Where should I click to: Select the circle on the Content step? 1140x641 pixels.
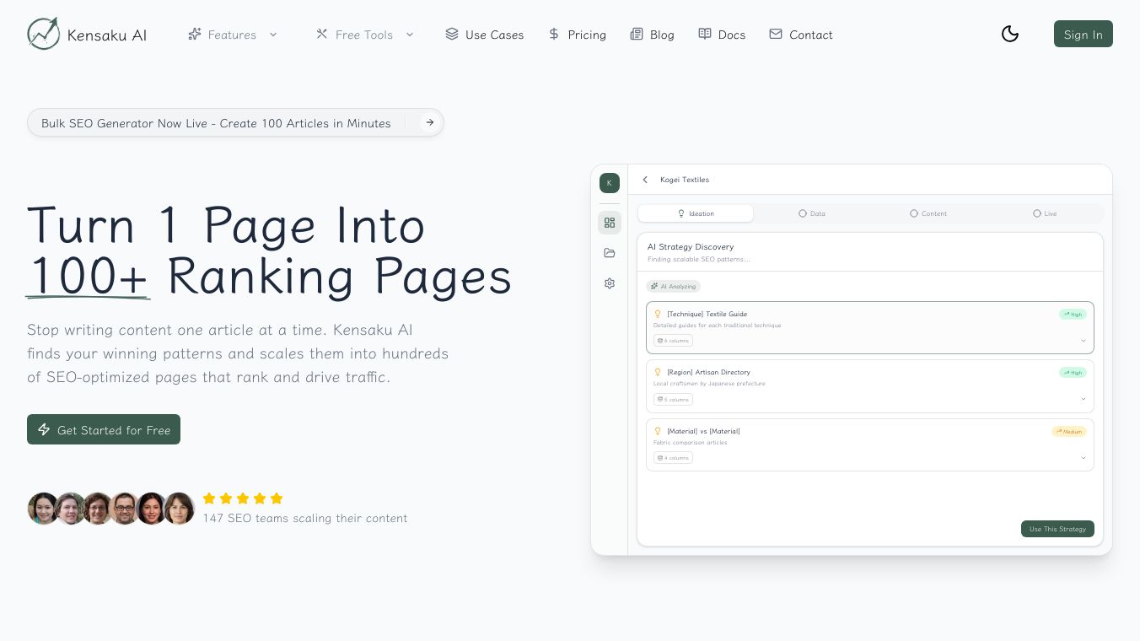click(914, 213)
